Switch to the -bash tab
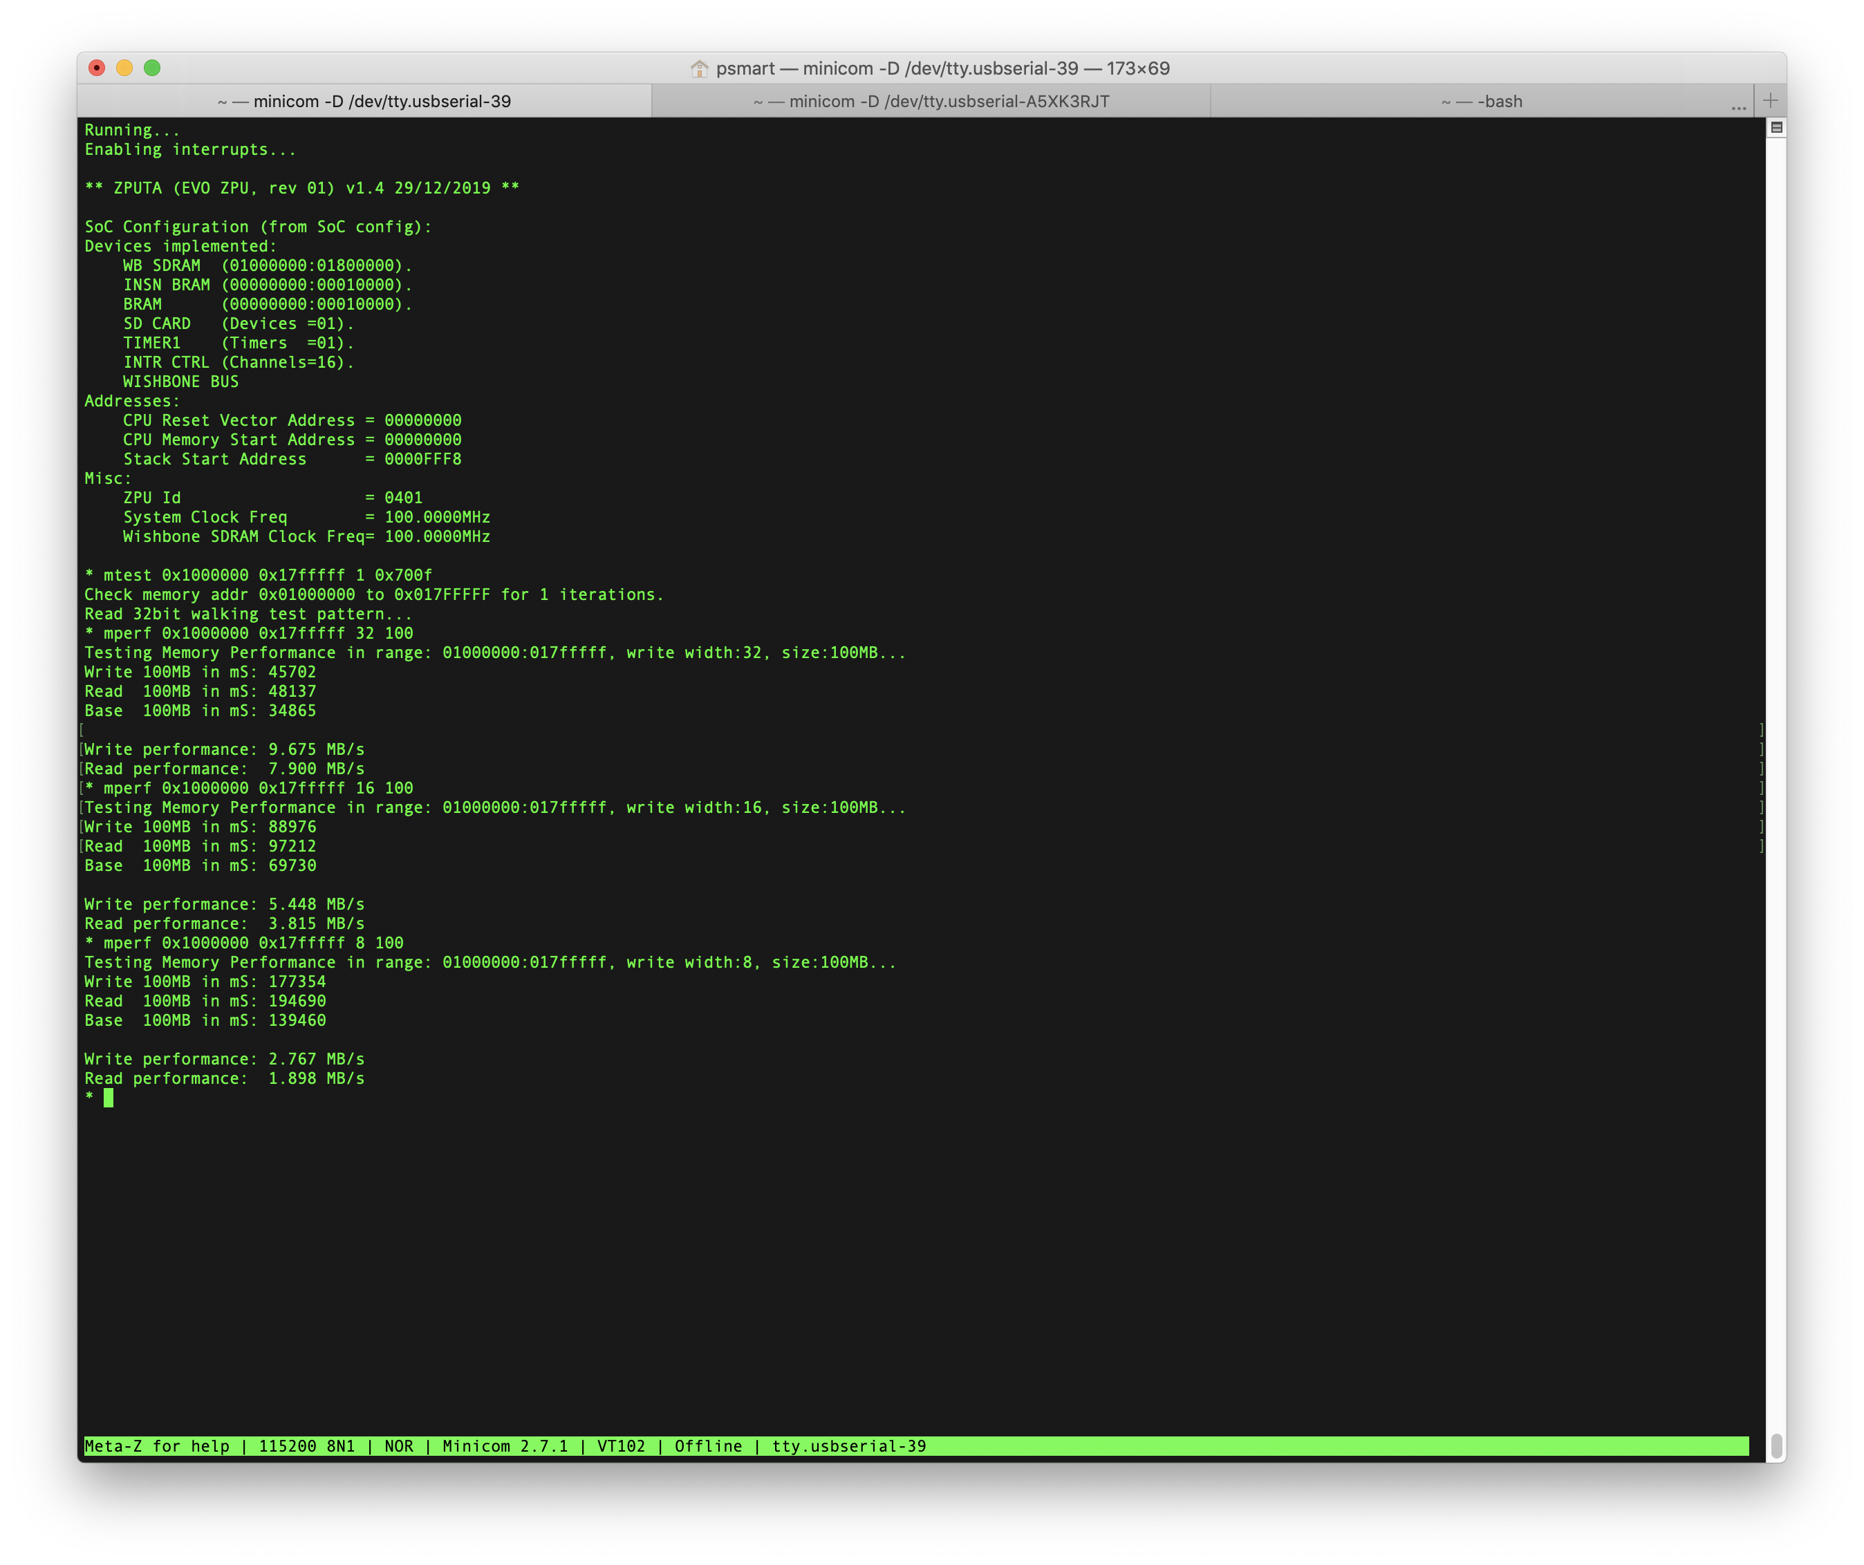This screenshot has width=1864, height=1565. [x=1482, y=101]
